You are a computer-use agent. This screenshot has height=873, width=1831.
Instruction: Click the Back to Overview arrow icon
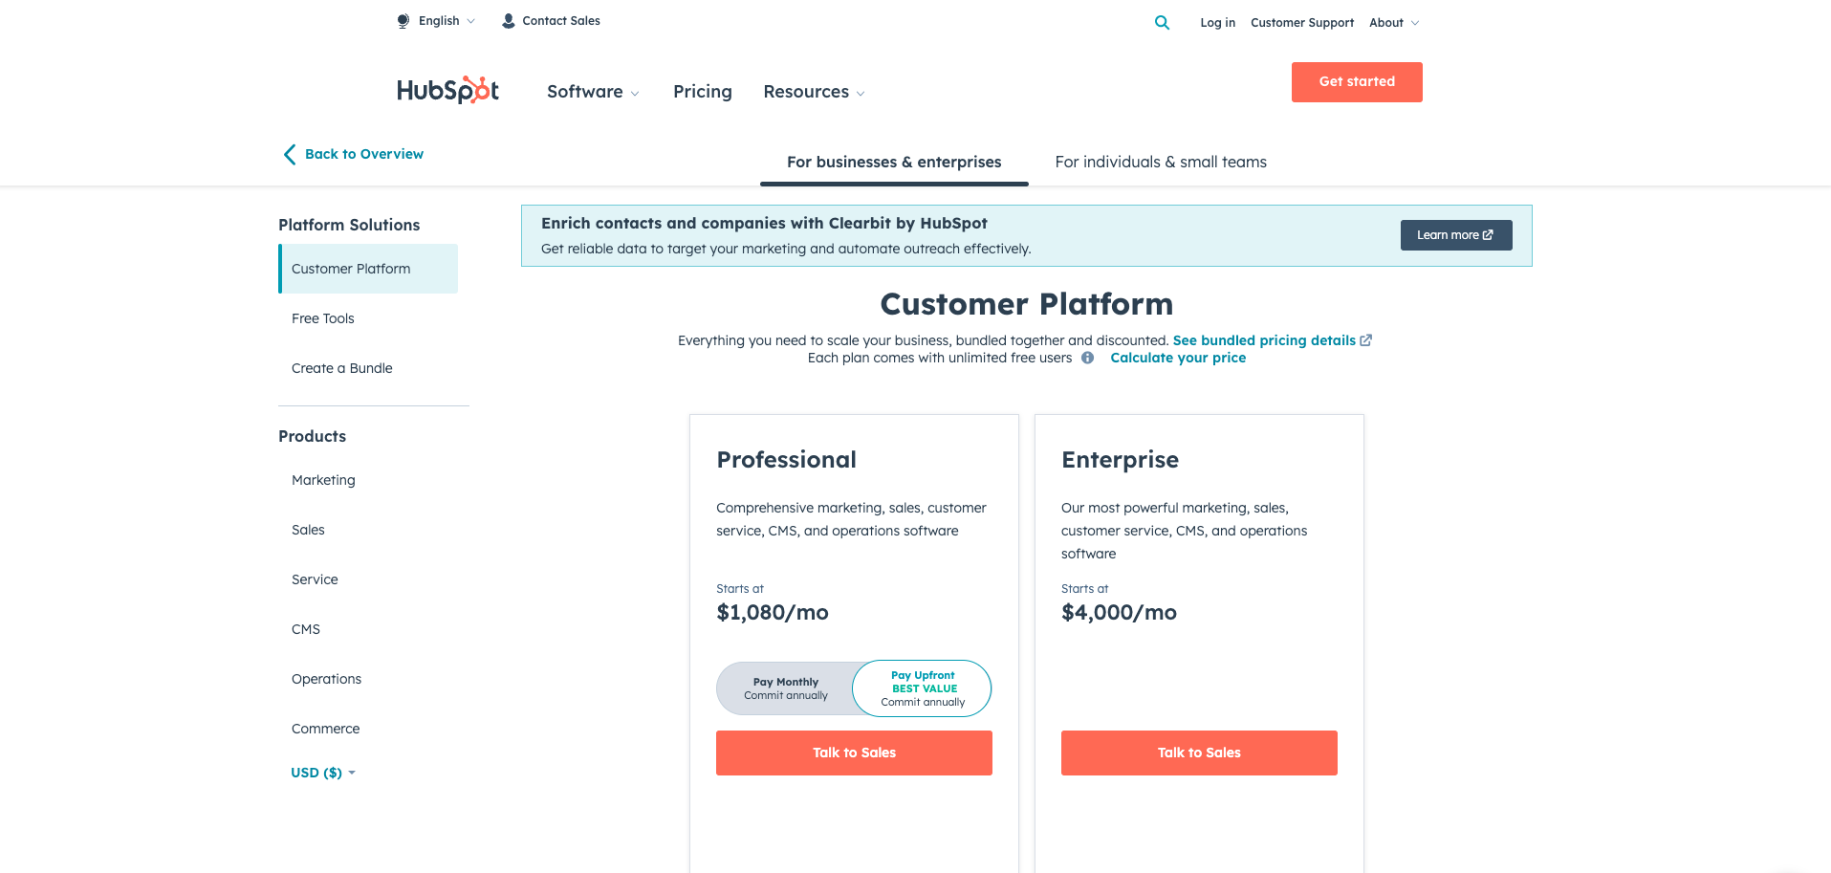coord(290,154)
